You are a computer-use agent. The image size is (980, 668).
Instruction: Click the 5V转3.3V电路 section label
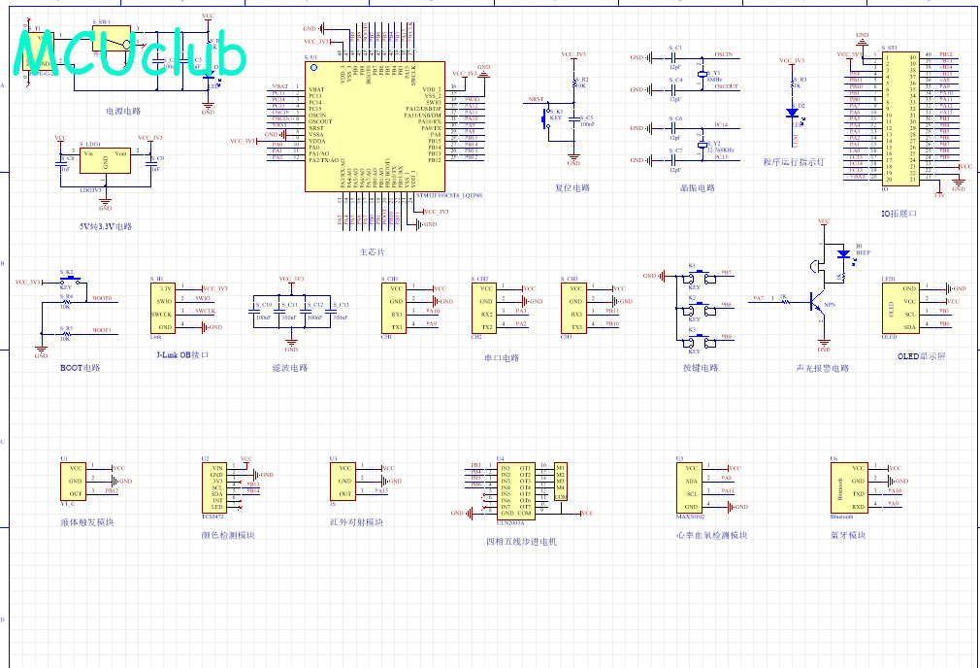[x=106, y=226]
